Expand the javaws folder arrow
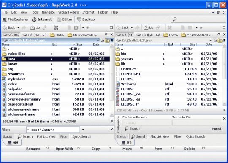Image resolution: width=228 pixels, height=163 pixels. click(x=164, y=59)
